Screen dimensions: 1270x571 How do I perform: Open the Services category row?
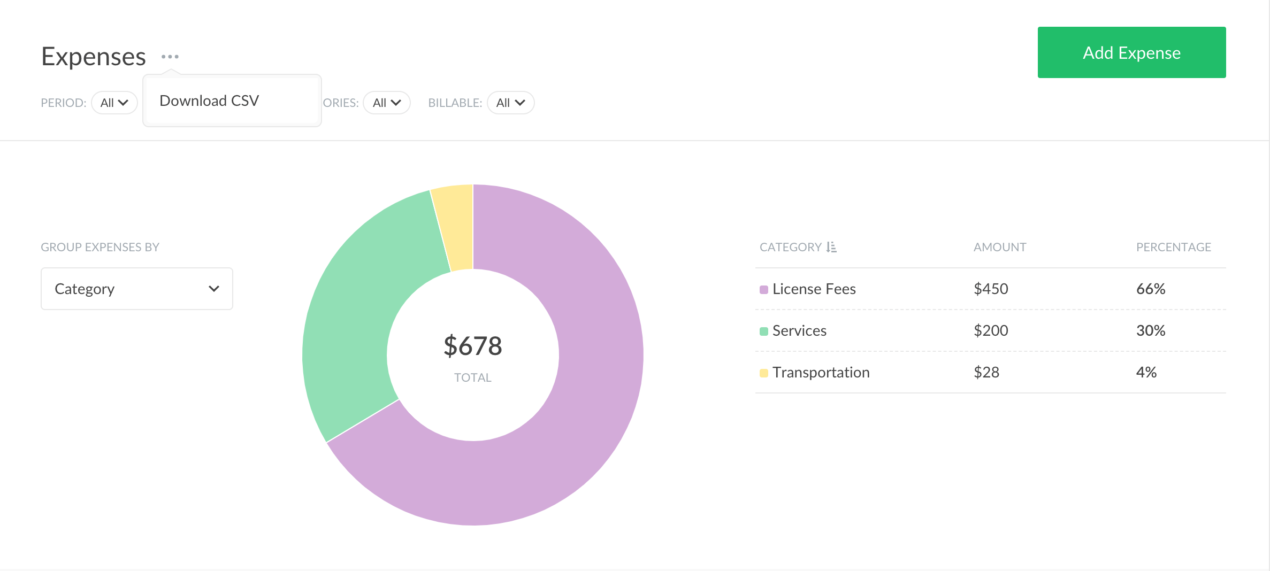(799, 331)
